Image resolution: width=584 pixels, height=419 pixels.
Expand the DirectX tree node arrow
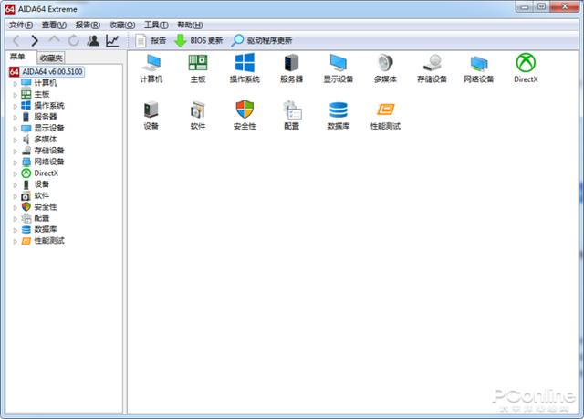16,174
